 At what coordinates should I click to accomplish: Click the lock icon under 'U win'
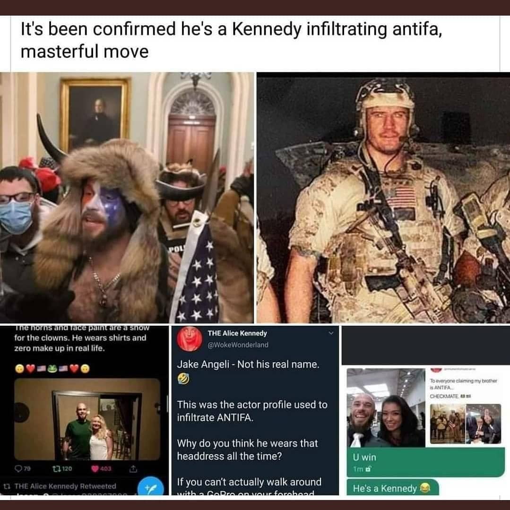coord(368,469)
